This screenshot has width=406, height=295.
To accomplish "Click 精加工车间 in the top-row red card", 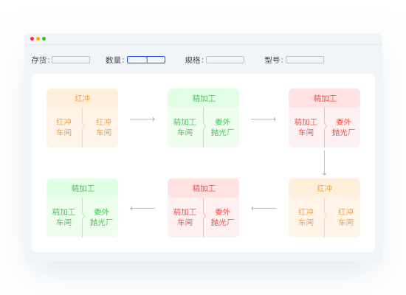I will (306, 127).
